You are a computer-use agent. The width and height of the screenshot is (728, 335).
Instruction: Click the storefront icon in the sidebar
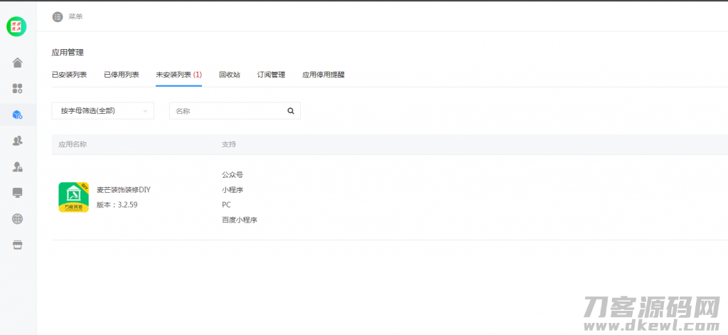coord(18,245)
